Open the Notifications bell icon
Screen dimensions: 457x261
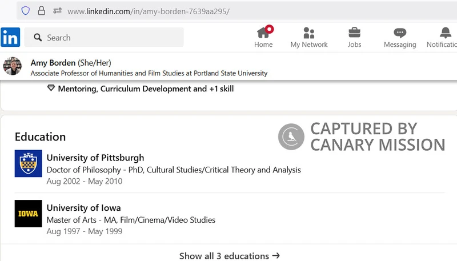coord(446,33)
